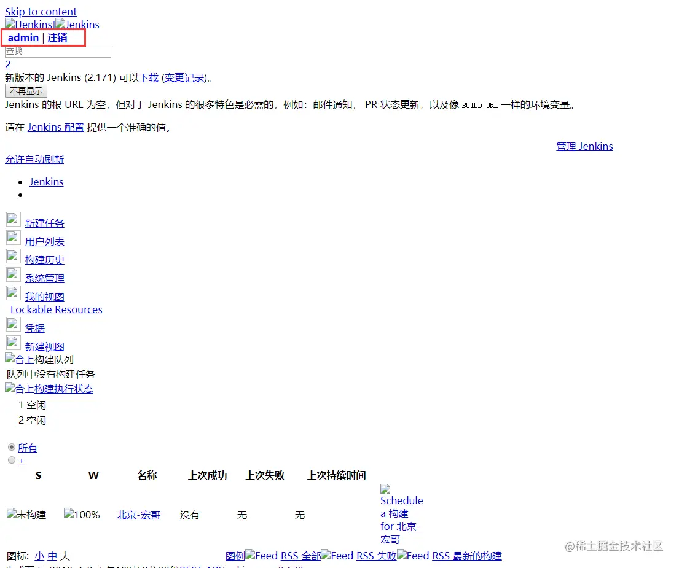679x568 pixels.
Task: Sort by 上次成功 column header
Action: [208, 475]
